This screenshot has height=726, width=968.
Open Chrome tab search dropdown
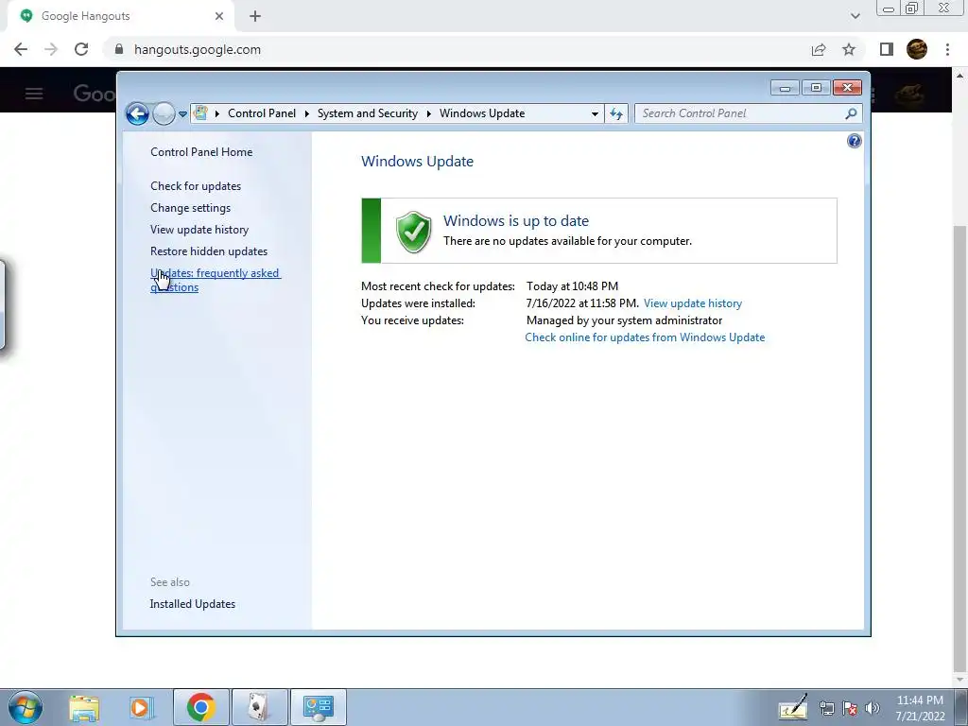coord(855,16)
